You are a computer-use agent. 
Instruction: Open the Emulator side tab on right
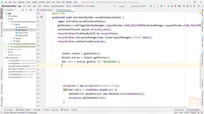click(203, 83)
